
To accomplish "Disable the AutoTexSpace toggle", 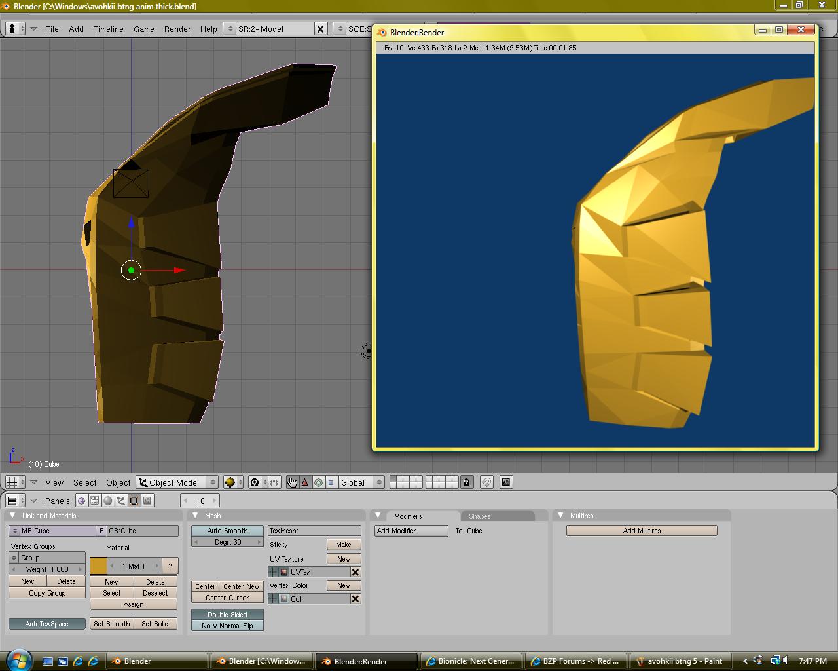I will click(x=46, y=624).
